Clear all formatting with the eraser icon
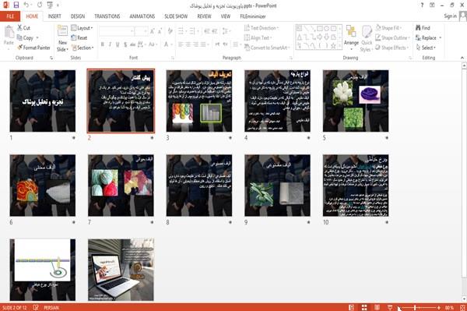The image size is (467, 311). (x=170, y=31)
